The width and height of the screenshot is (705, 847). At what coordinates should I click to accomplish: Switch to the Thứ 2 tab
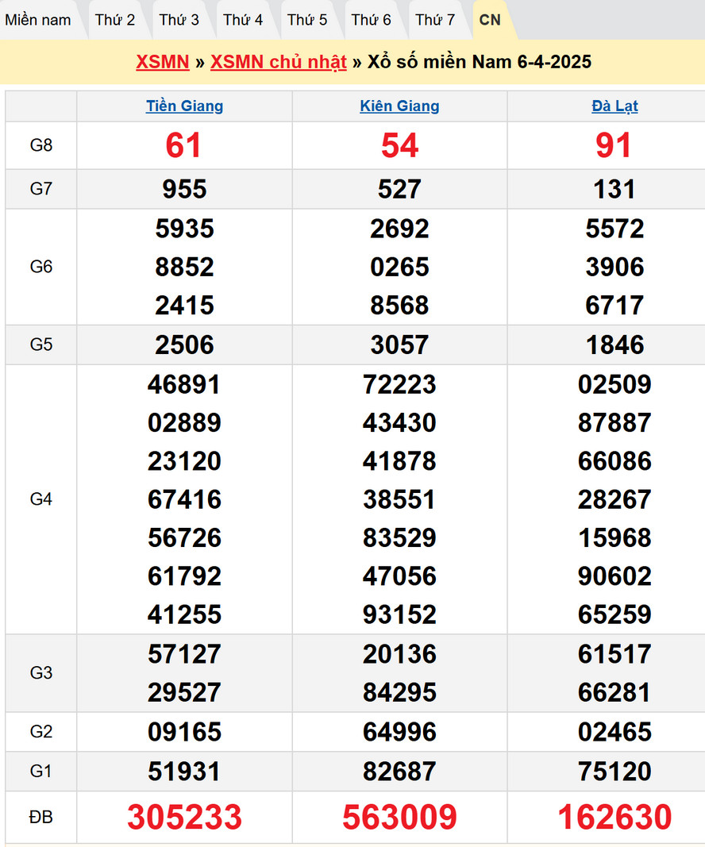[x=115, y=20]
